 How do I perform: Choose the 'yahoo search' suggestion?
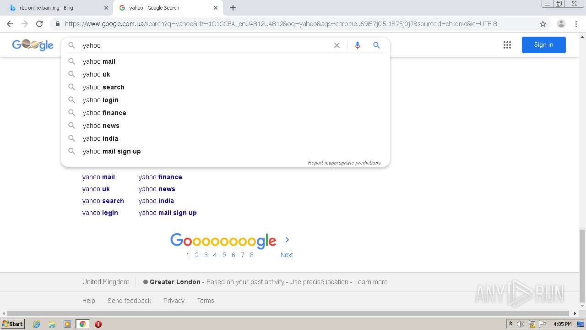pyautogui.click(x=225, y=87)
